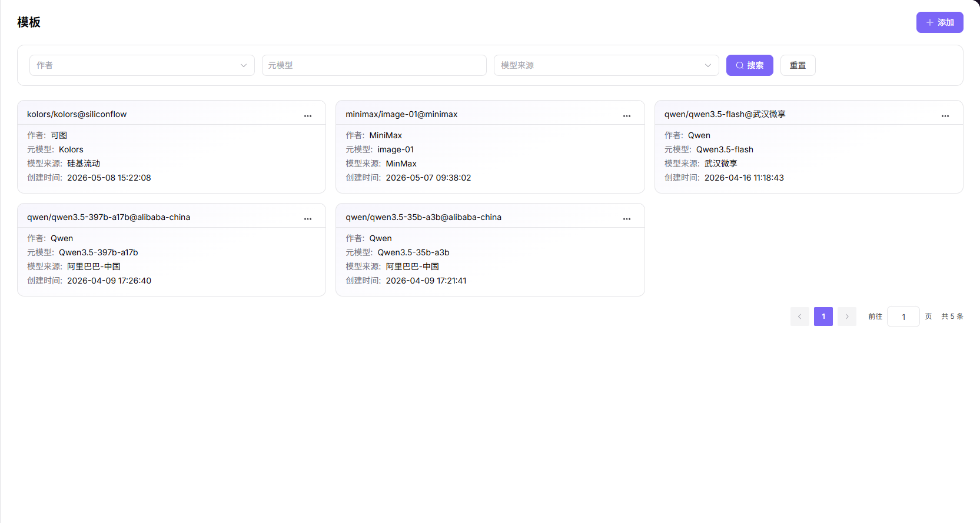Click author value 可图
980x523 pixels.
pos(59,135)
